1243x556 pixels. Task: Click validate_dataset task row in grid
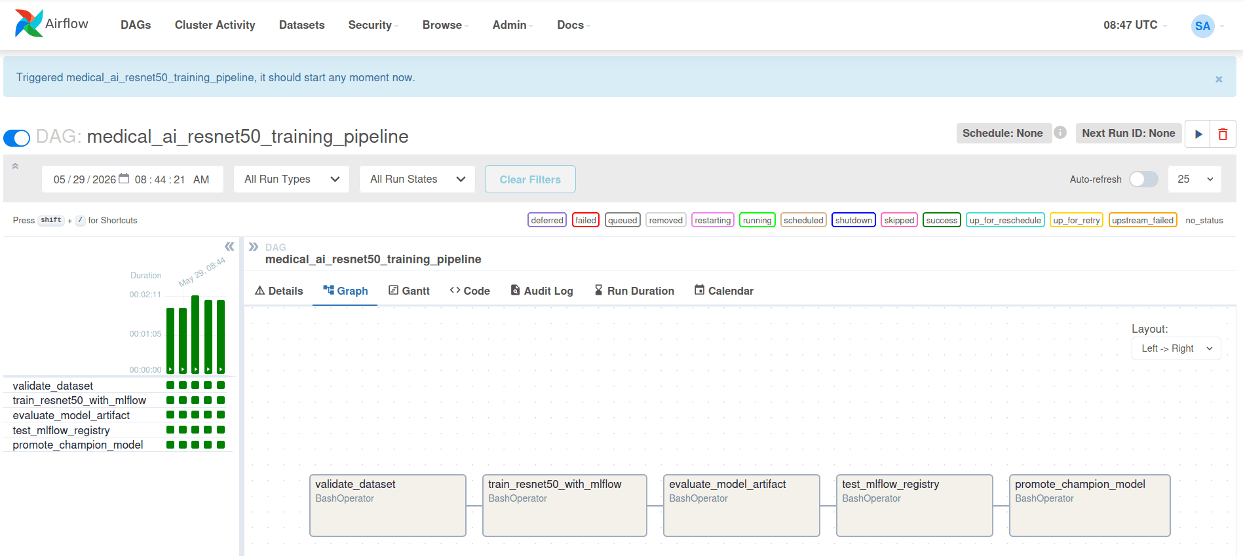tap(118, 385)
